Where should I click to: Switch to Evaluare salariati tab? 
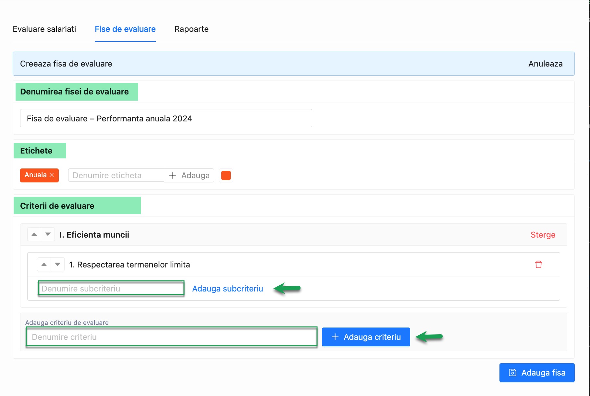(44, 29)
